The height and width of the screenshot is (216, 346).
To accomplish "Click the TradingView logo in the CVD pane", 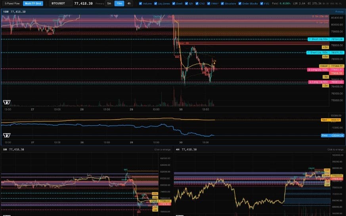I will tap(7, 135).
